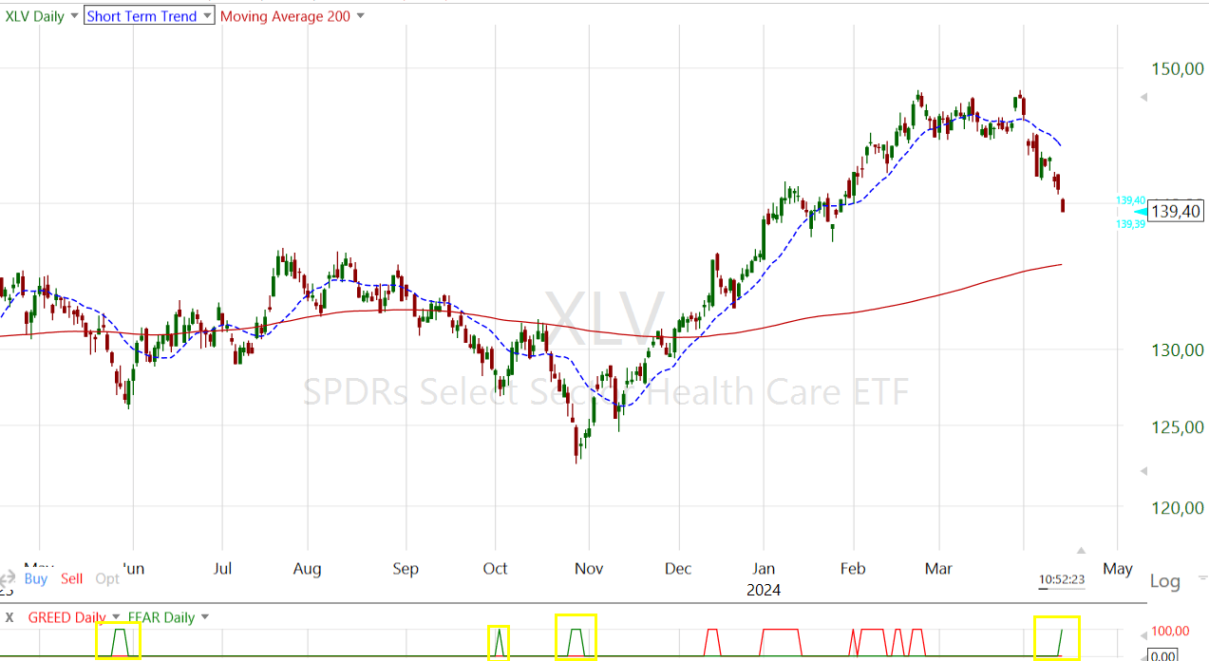Click the 120,00 price axis value

pos(1178,507)
